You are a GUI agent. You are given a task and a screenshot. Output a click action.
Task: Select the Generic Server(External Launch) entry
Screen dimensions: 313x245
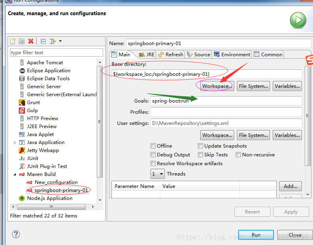point(62,95)
